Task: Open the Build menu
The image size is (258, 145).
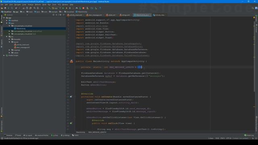Action: (44, 4)
